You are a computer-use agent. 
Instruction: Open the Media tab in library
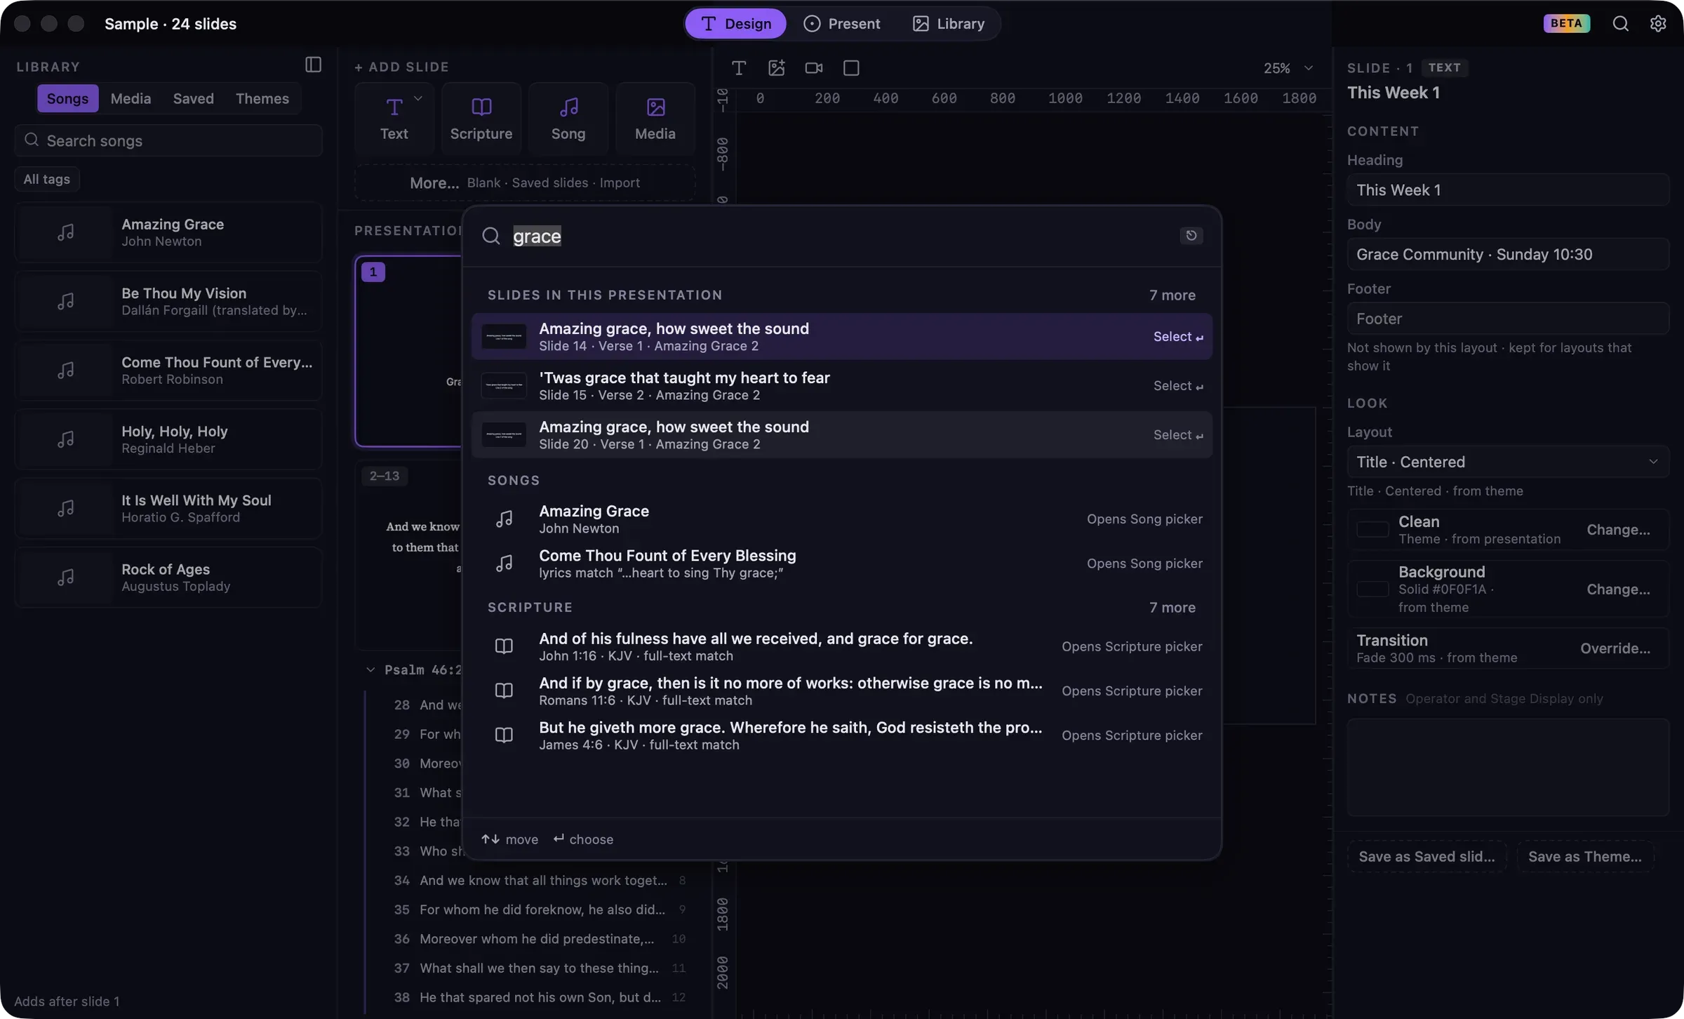pyautogui.click(x=131, y=98)
